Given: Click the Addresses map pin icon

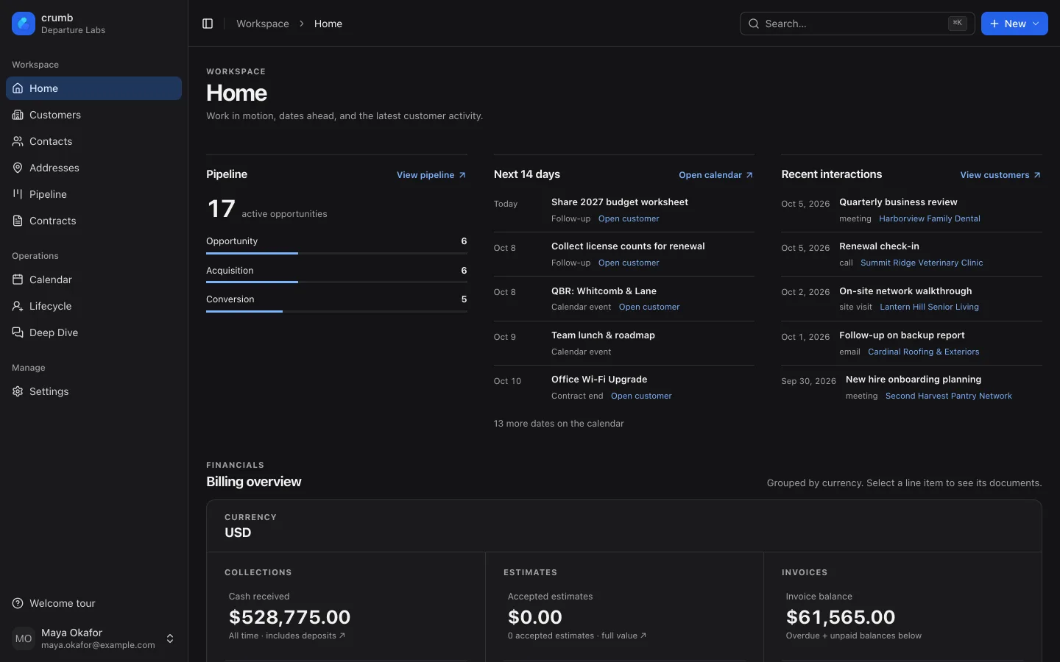Looking at the screenshot, I should 18,168.
